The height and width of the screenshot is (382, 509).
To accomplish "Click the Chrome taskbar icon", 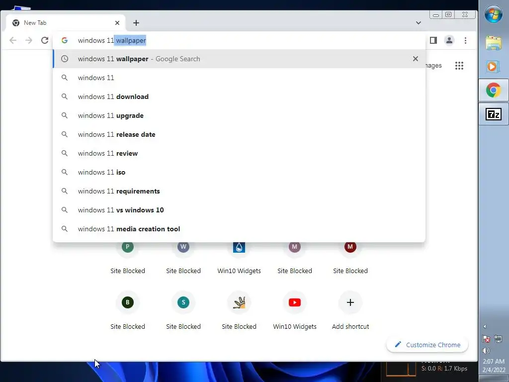I will click(x=494, y=90).
